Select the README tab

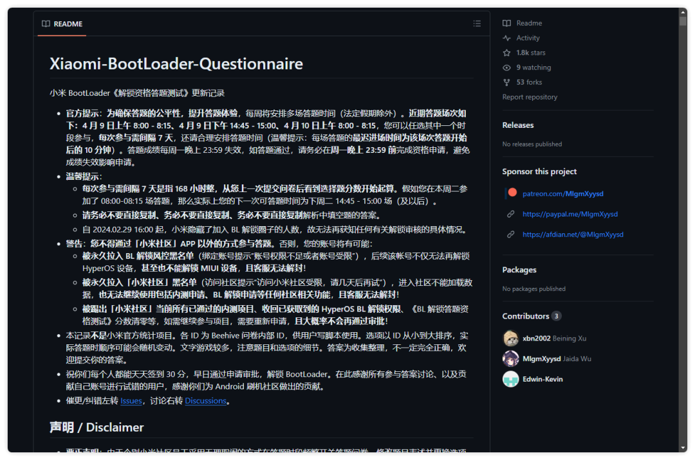pos(62,24)
